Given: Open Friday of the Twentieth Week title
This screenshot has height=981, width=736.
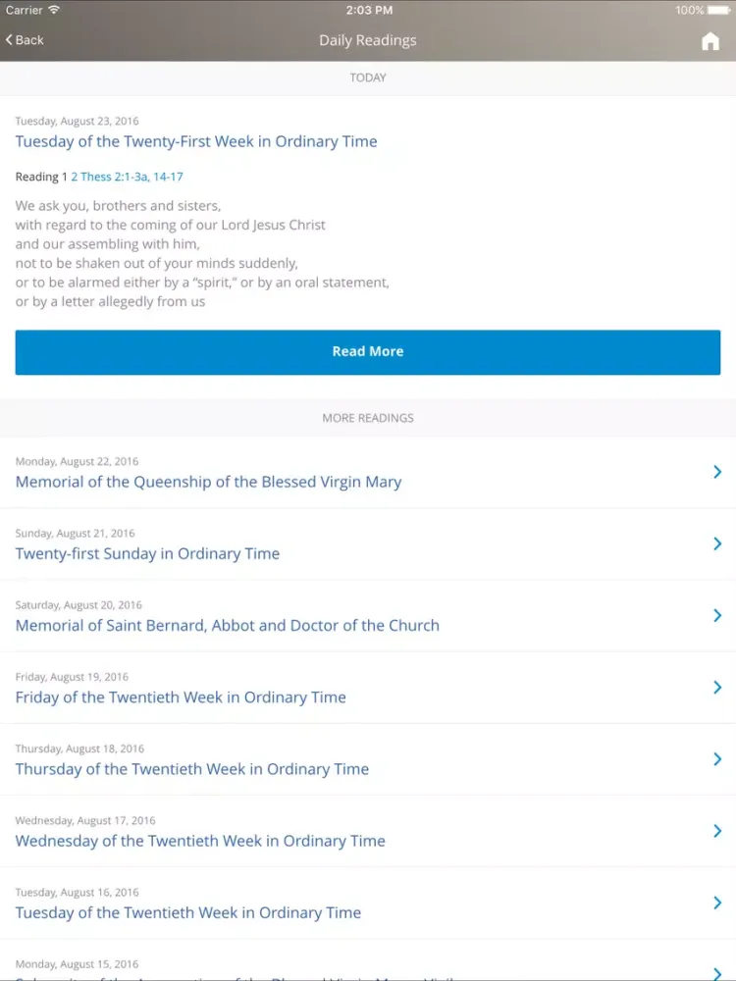Looking at the screenshot, I should coord(181,697).
